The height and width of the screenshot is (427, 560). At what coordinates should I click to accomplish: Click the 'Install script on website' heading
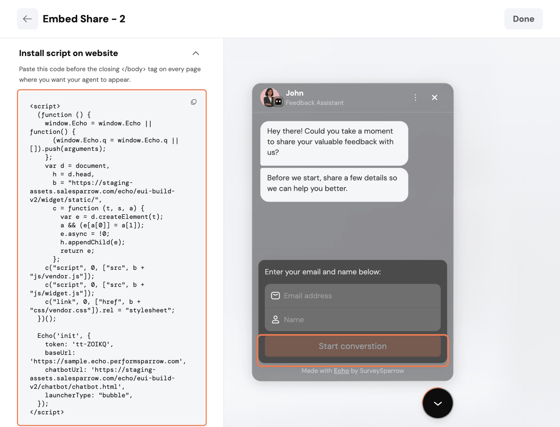[69, 53]
